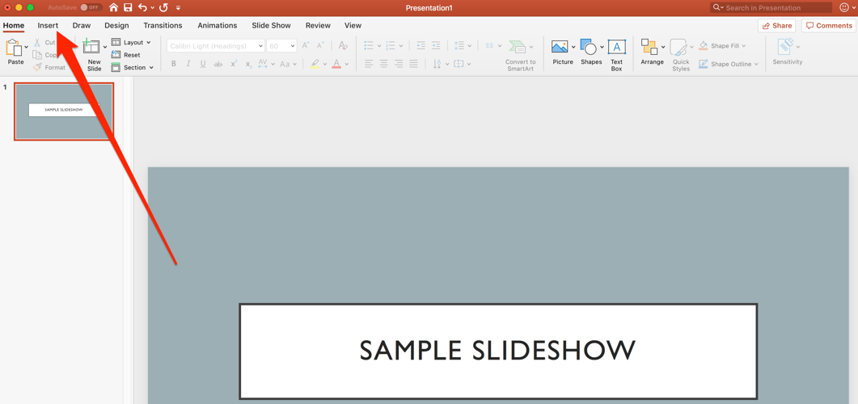Open the bullets list dropdown
Image resolution: width=858 pixels, height=404 pixels.
[378, 46]
